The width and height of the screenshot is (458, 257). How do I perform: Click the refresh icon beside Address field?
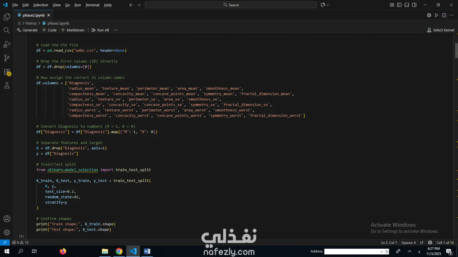[387, 252]
